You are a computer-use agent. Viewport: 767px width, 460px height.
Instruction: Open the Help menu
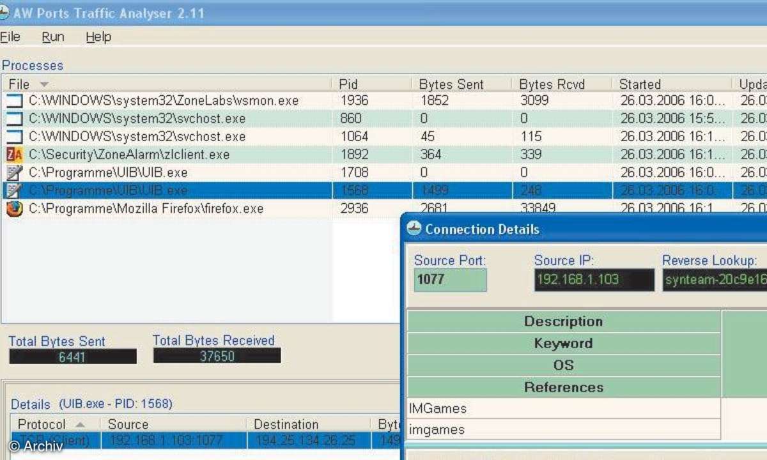point(98,37)
